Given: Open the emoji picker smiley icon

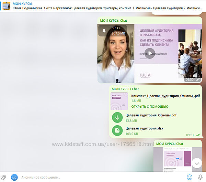Looking at the screenshot, I should tap(189, 177).
